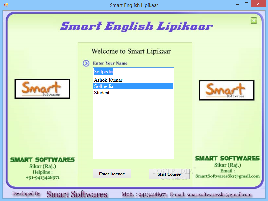Click the left SMART SOFTWARES green heading

(42, 160)
